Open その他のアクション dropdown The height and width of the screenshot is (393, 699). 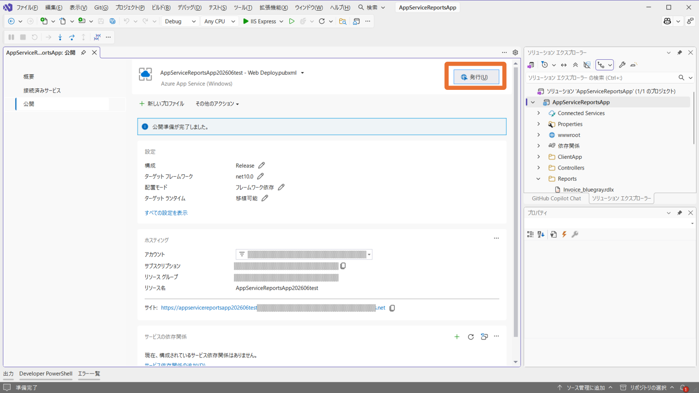(217, 104)
